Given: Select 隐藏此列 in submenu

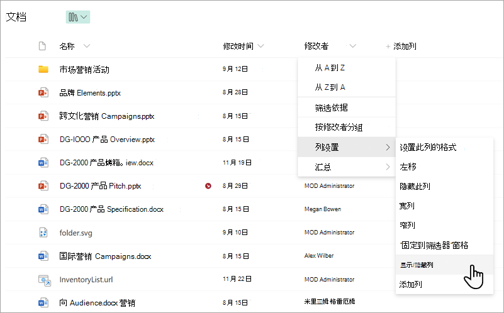Looking at the screenshot, I should [444, 187].
